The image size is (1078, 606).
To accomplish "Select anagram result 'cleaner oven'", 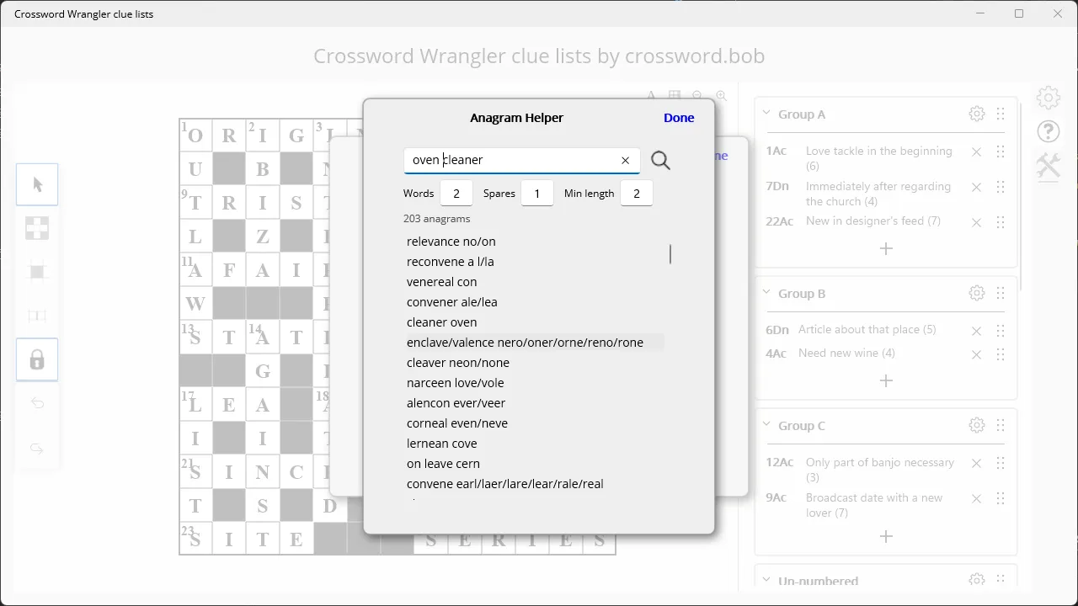I will tap(442, 322).
